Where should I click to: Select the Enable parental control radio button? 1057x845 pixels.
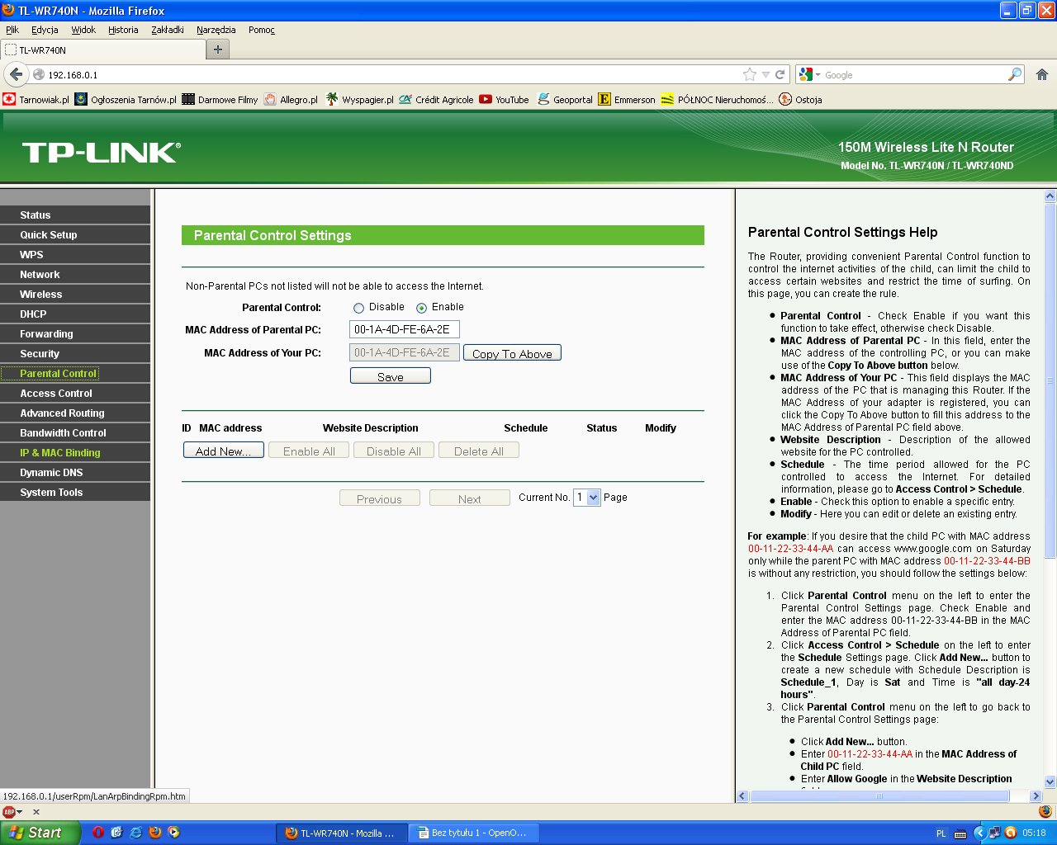pyautogui.click(x=421, y=308)
